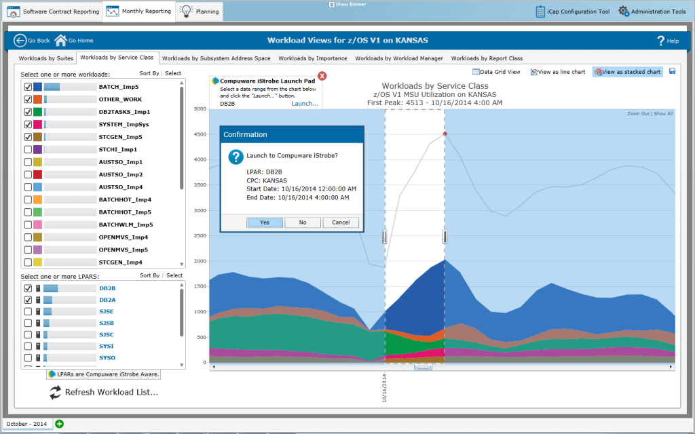Uncheck the SYSTEM_ImpSys workload
The height and width of the screenshot is (434, 695).
point(28,125)
